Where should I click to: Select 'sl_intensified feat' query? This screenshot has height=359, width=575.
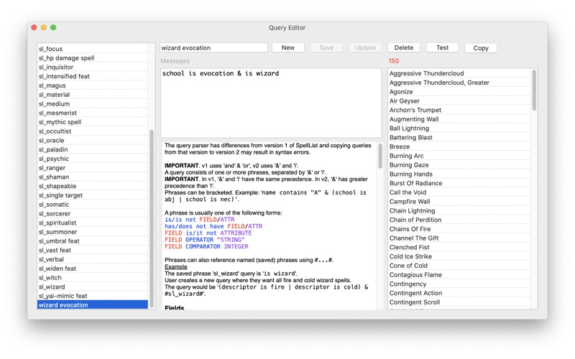(93, 76)
